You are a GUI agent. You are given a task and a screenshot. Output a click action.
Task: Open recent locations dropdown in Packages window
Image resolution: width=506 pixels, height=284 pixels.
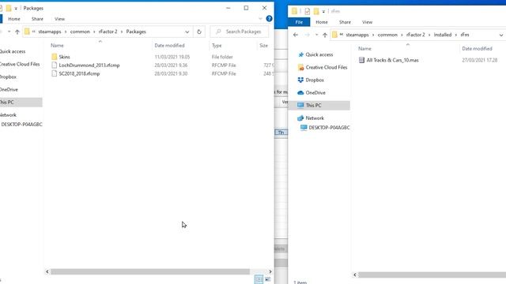[x=9, y=32]
